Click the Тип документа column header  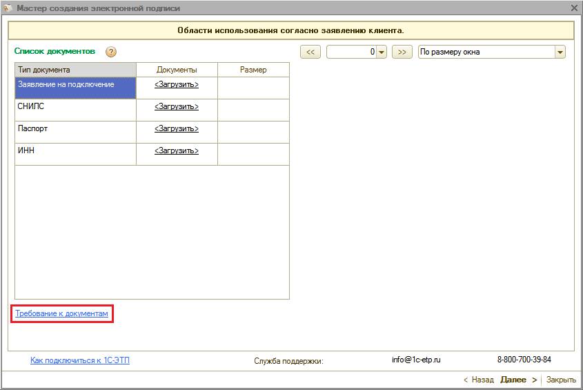[75, 70]
